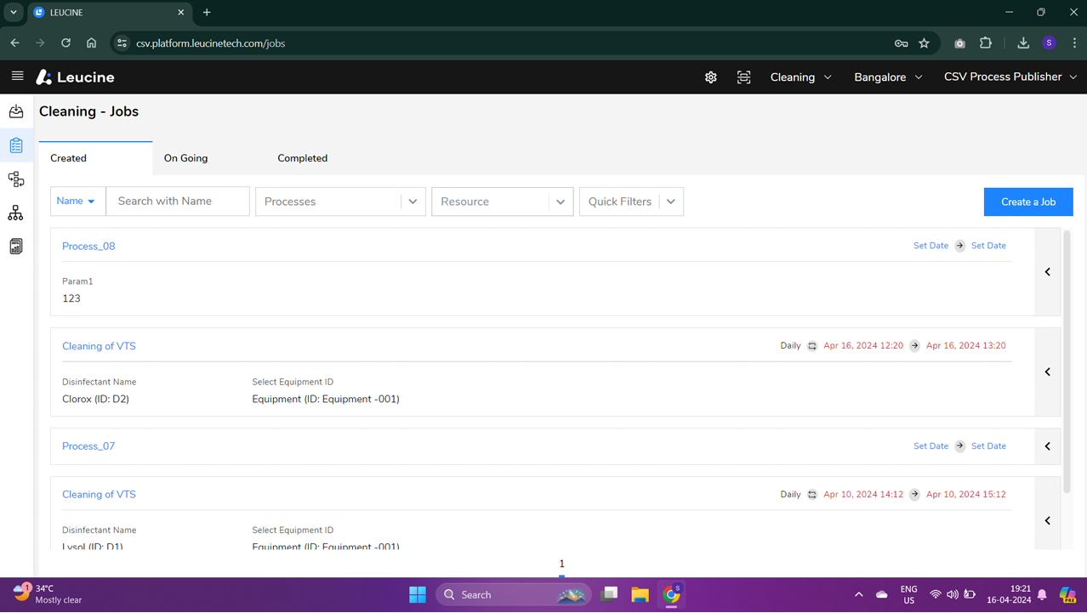The width and height of the screenshot is (1087, 613).
Task: Switch to the Completed tab
Action: [302, 158]
